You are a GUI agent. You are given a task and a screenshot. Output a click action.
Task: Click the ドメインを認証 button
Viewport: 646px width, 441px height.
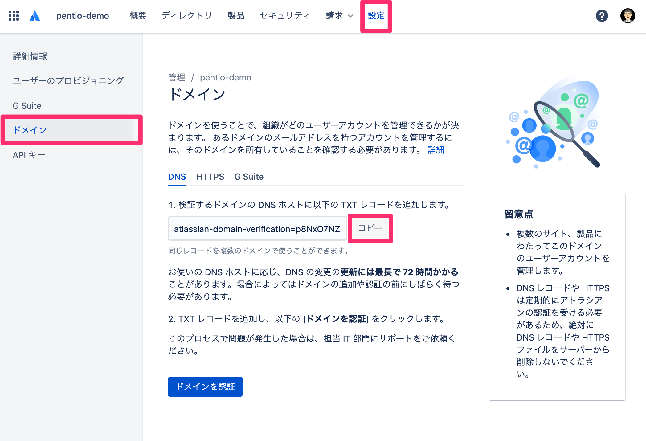pos(205,386)
